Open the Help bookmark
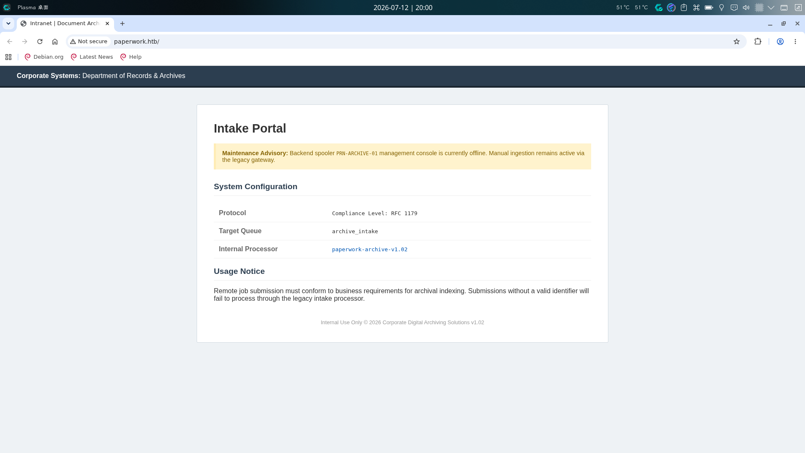The height and width of the screenshot is (453, 805). pos(131,57)
